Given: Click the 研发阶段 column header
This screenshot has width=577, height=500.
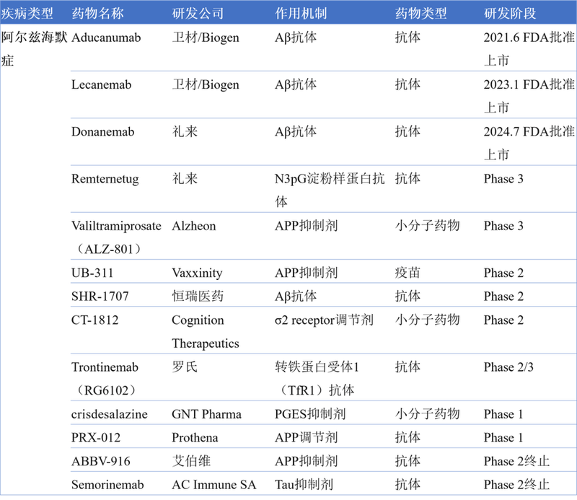Looking at the screenshot, I should pos(510,13).
